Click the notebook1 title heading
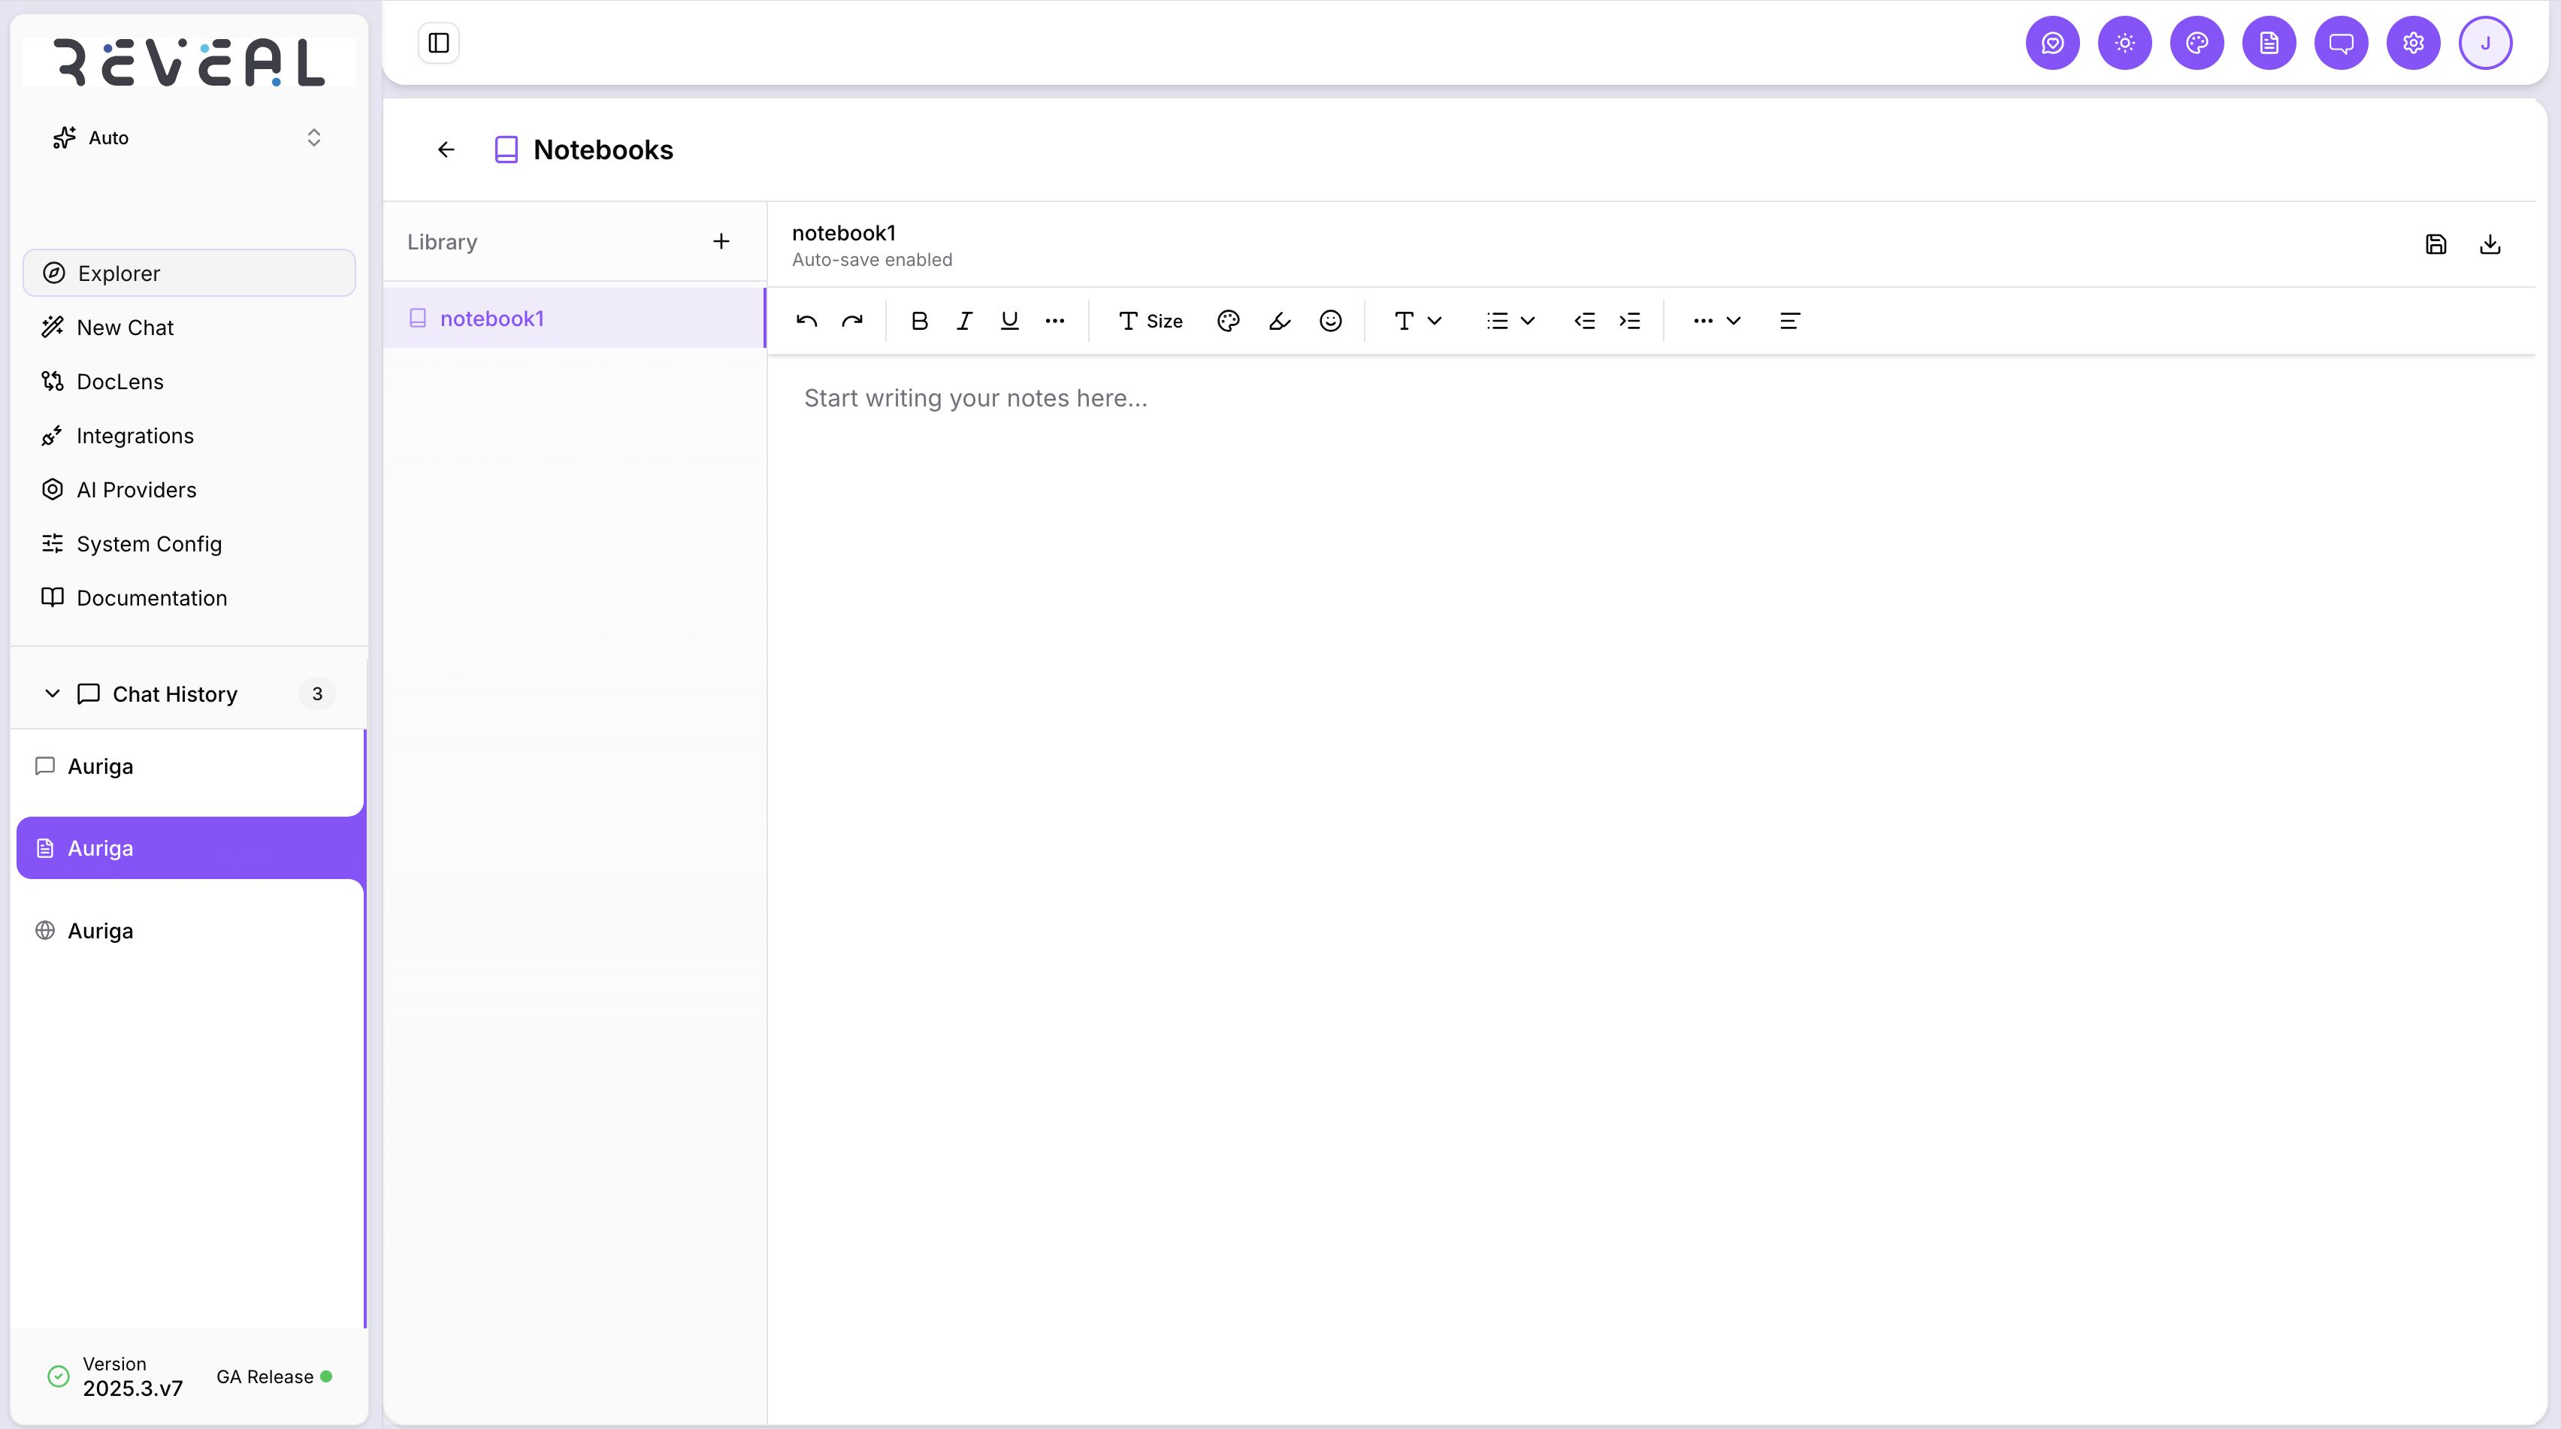Screen dimensions: 2561x1429 tap(844, 233)
